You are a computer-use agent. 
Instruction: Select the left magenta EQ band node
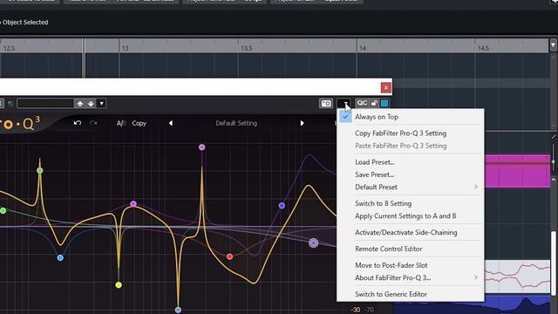click(x=133, y=204)
